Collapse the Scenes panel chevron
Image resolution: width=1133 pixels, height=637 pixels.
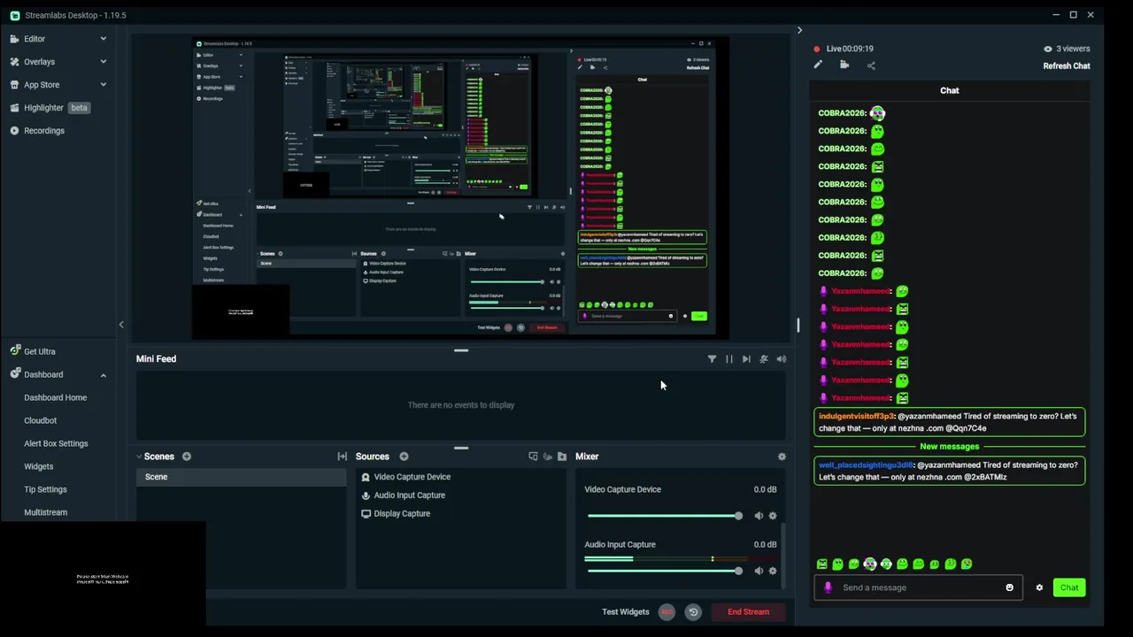[x=139, y=457]
